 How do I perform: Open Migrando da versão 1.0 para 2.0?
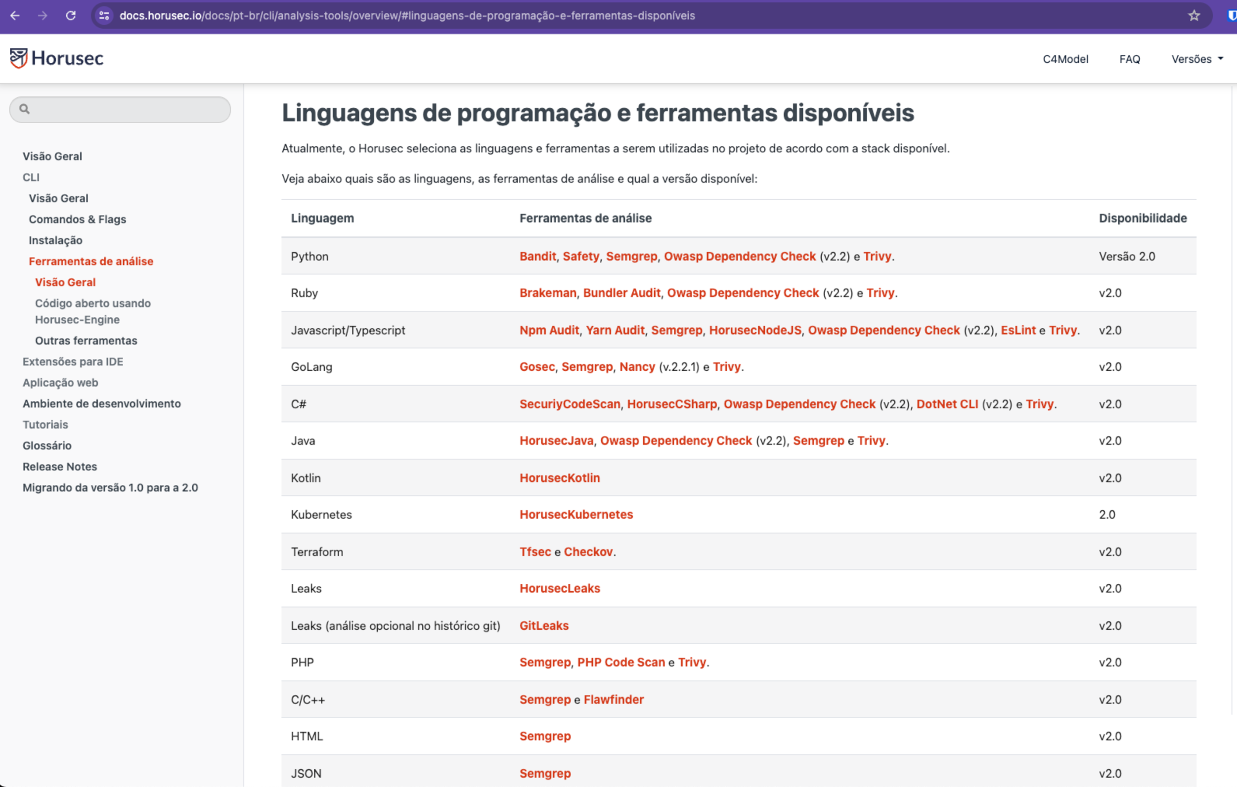click(110, 487)
